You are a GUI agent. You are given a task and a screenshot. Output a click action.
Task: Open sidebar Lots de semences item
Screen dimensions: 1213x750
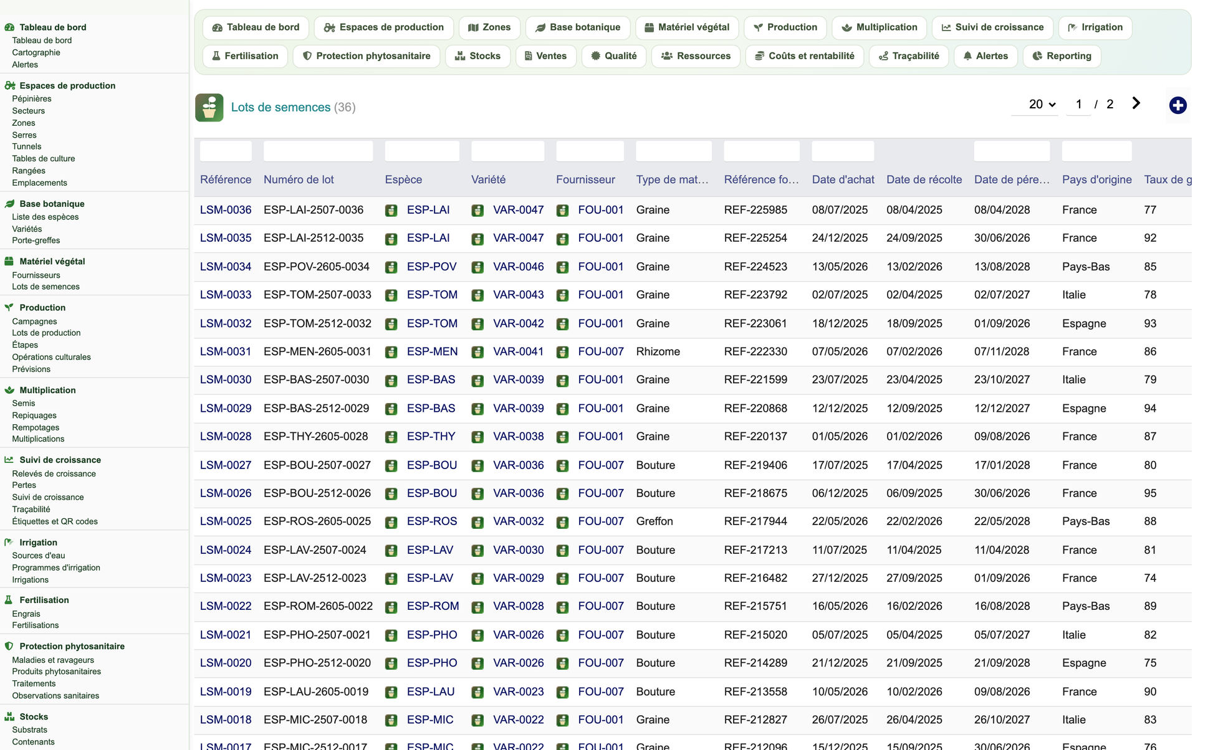click(46, 287)
